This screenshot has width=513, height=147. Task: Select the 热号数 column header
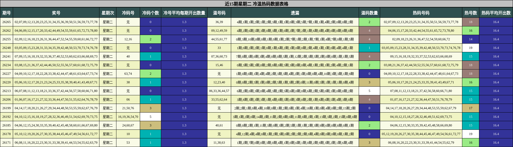(x=471, y=13)
